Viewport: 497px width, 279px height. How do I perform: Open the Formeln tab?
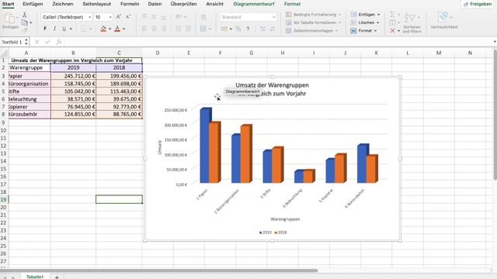pyautogui.click(x=130, y=4)
